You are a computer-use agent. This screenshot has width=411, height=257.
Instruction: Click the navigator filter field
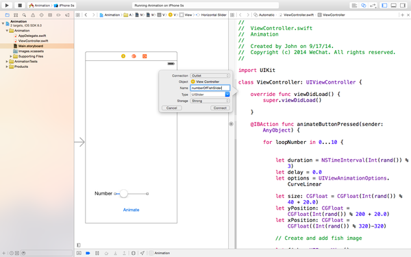click(x=47, y=253)
